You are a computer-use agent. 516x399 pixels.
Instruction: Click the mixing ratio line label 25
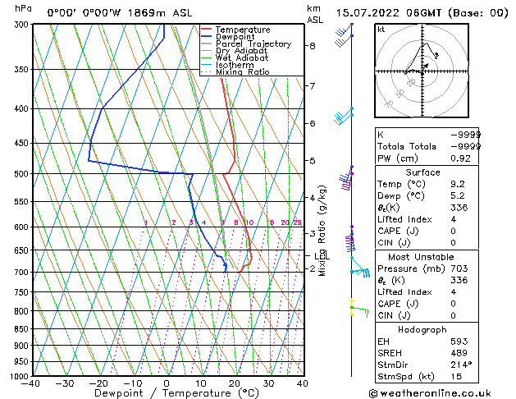tap(298, 222)
